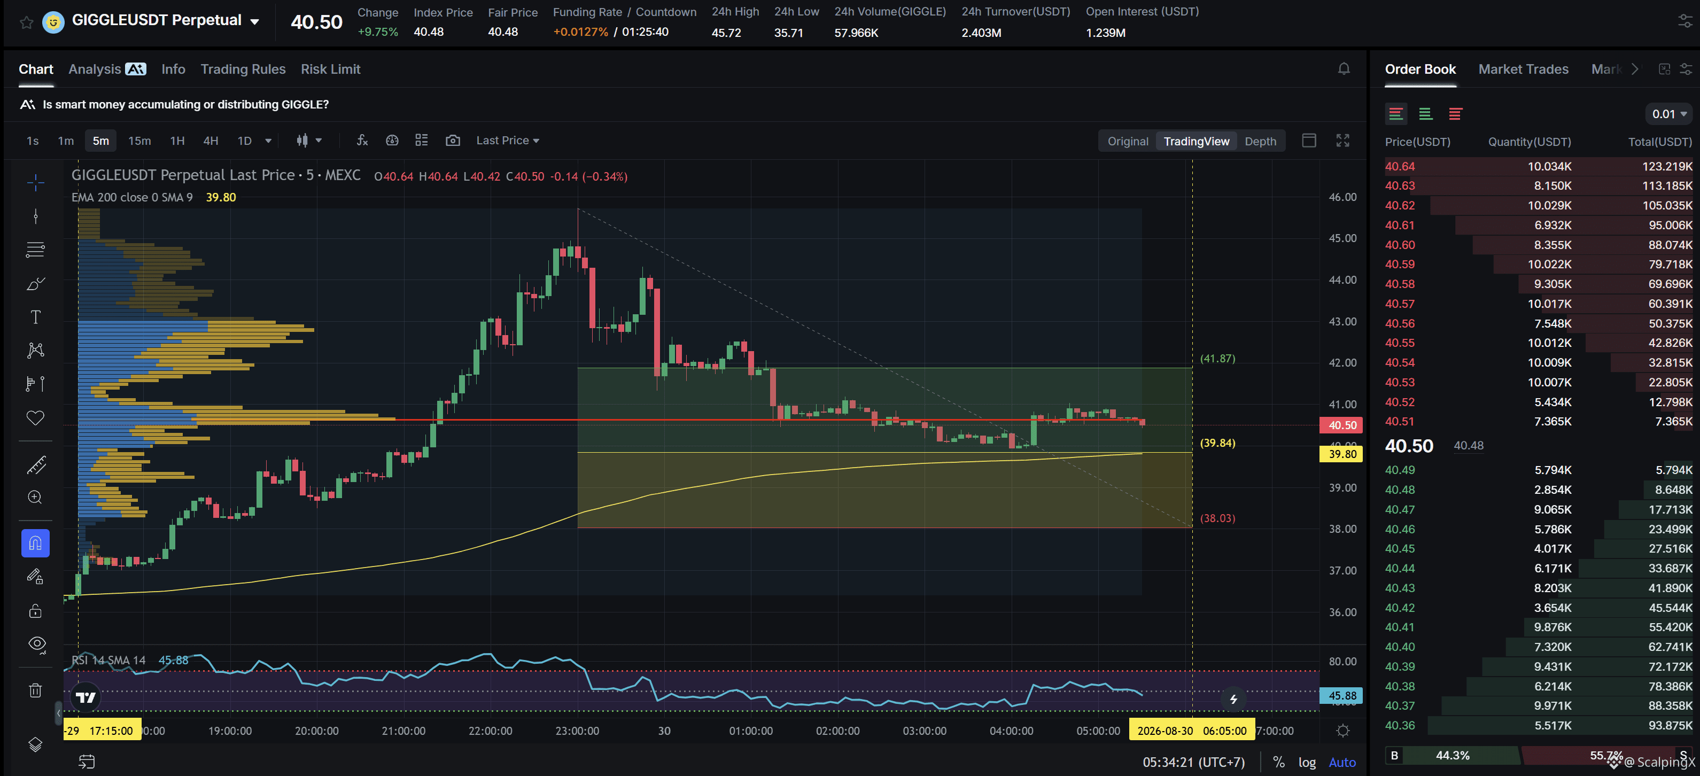Open the indicators fx button

coord(362,140)
